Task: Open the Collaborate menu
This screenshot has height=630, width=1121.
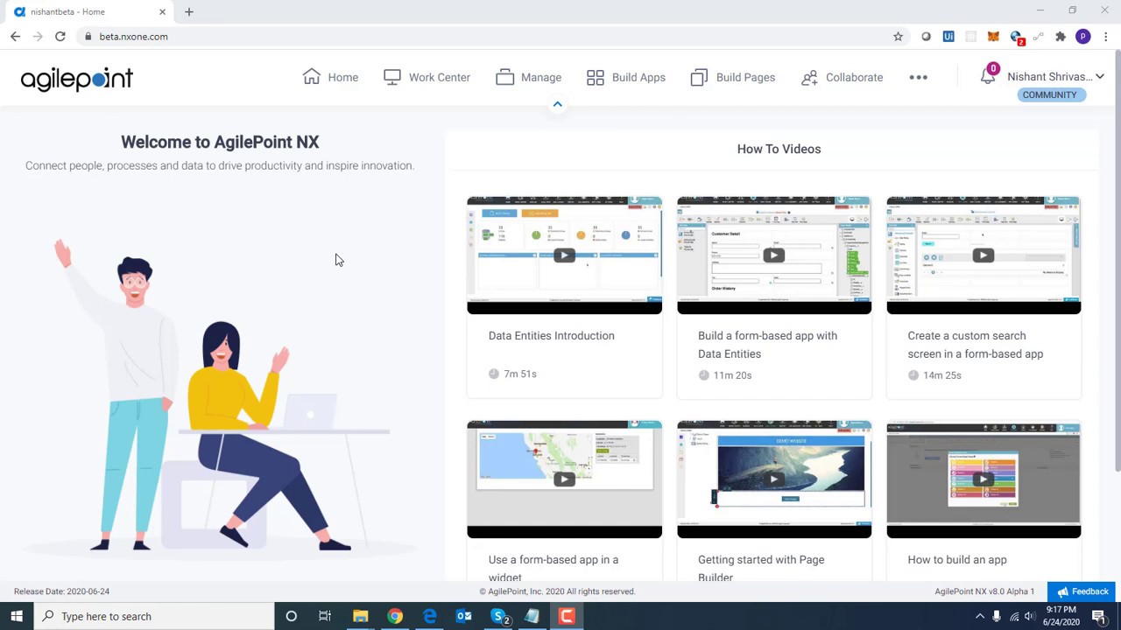Action: 842,77
